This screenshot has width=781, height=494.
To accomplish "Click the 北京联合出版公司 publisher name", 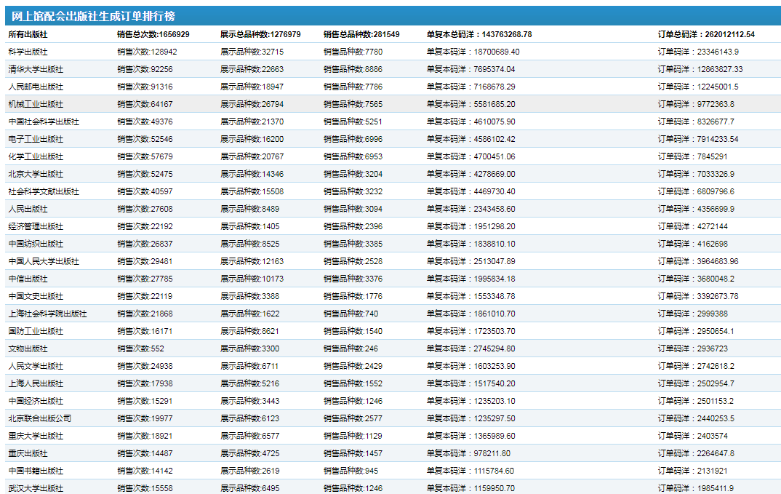I will coord(40,418).
